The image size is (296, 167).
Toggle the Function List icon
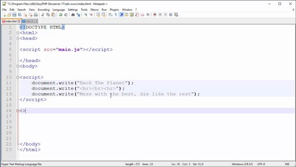coord(137,15)
